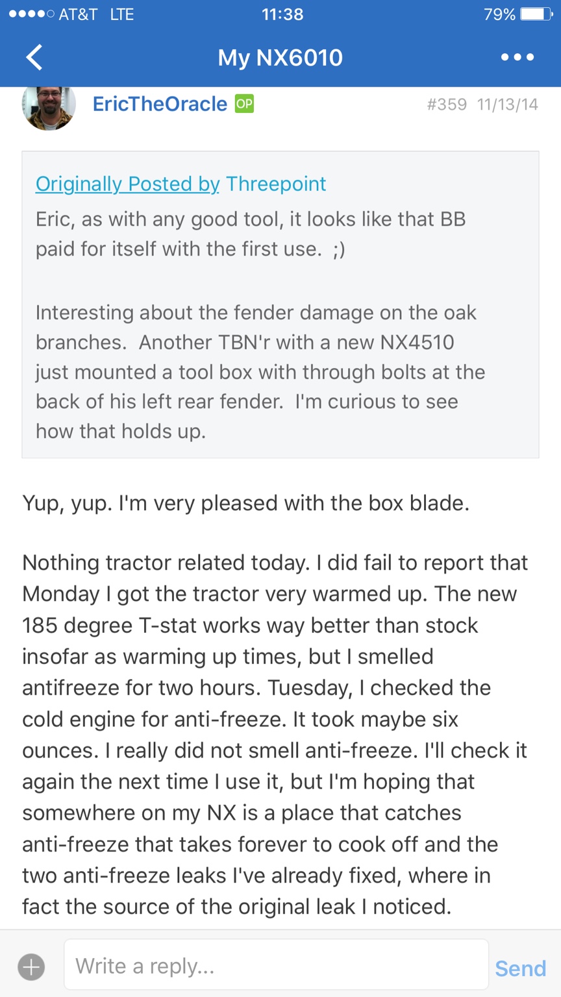Viewport: 561px width, 997px height.
Task: Tap the green OP badge
Action: (x=244, y=104)
